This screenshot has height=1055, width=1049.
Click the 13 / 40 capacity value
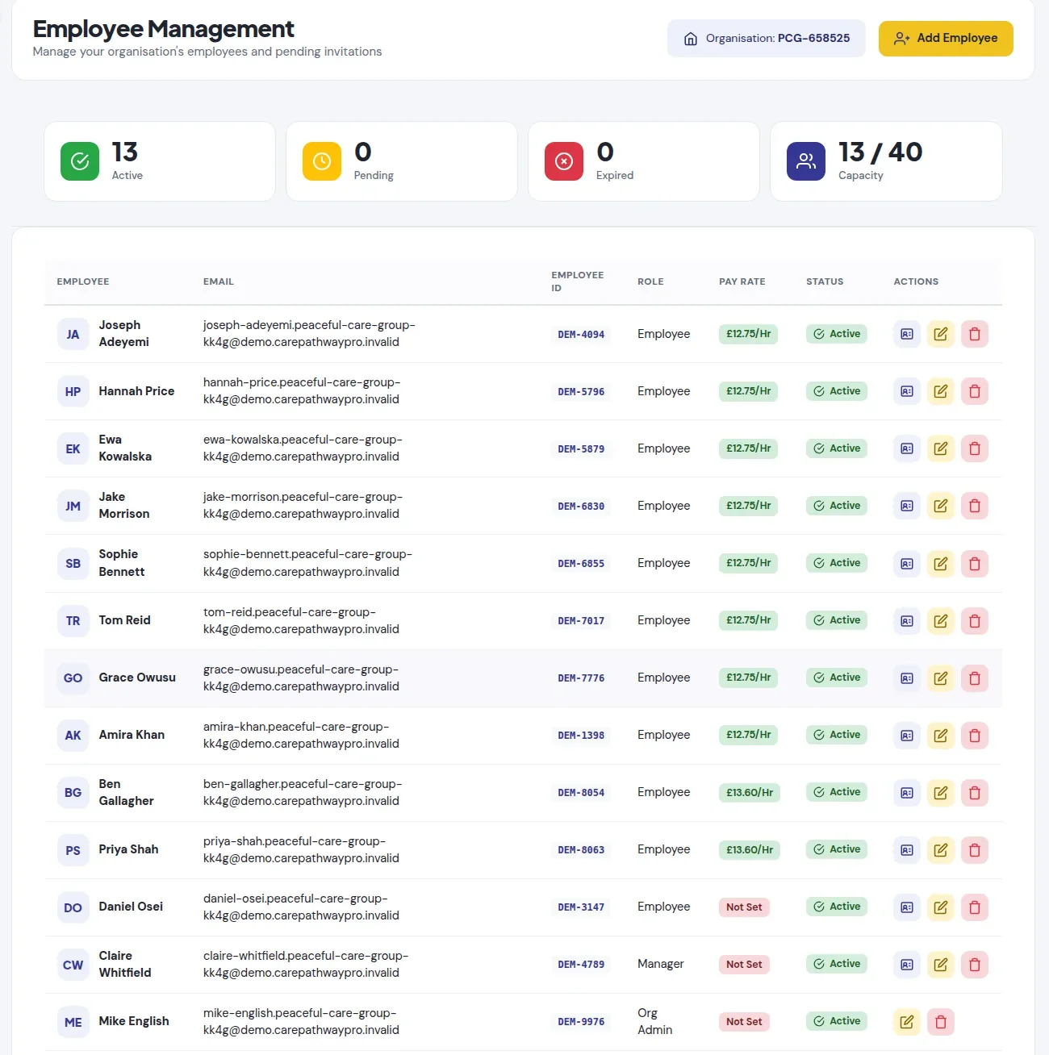click(880, 152)
